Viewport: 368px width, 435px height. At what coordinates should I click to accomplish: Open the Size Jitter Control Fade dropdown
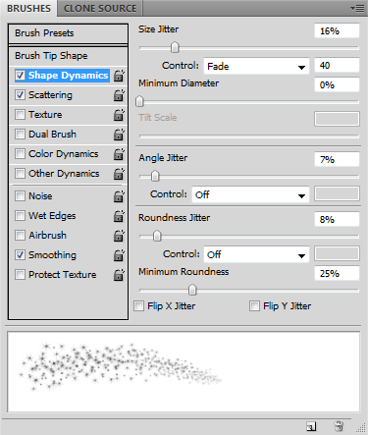[256, 66]
